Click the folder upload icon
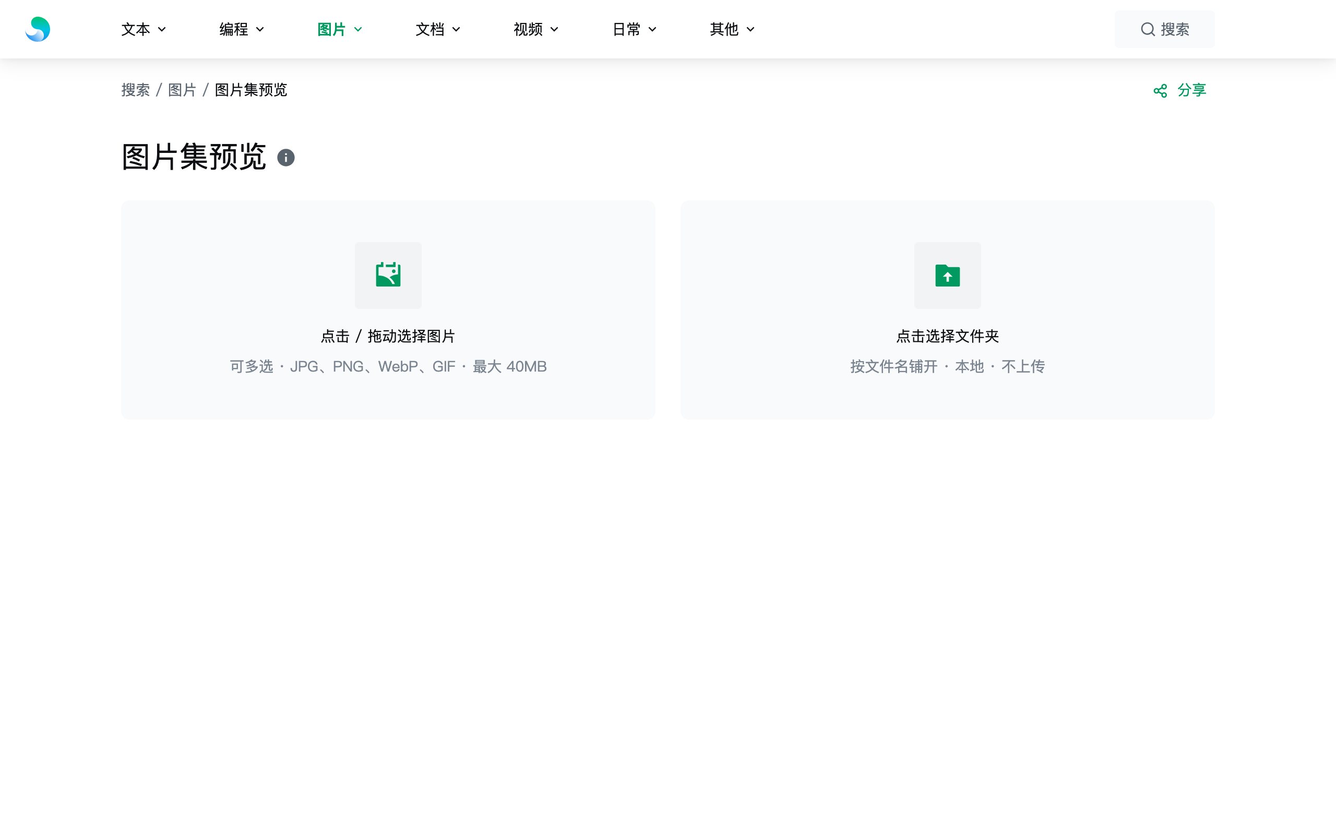 tap(947, 276)
